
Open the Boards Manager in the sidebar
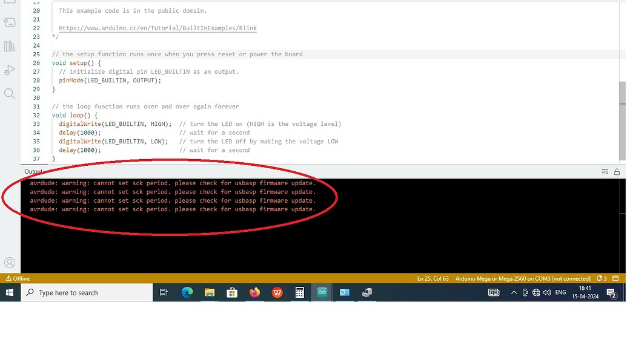(x=9, y=22)
